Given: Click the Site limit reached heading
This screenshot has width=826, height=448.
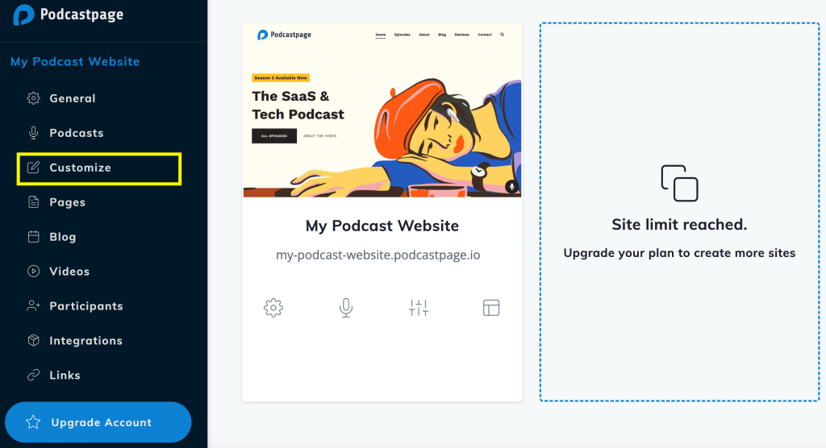Looking at the screenshot, I should (679, 225).
